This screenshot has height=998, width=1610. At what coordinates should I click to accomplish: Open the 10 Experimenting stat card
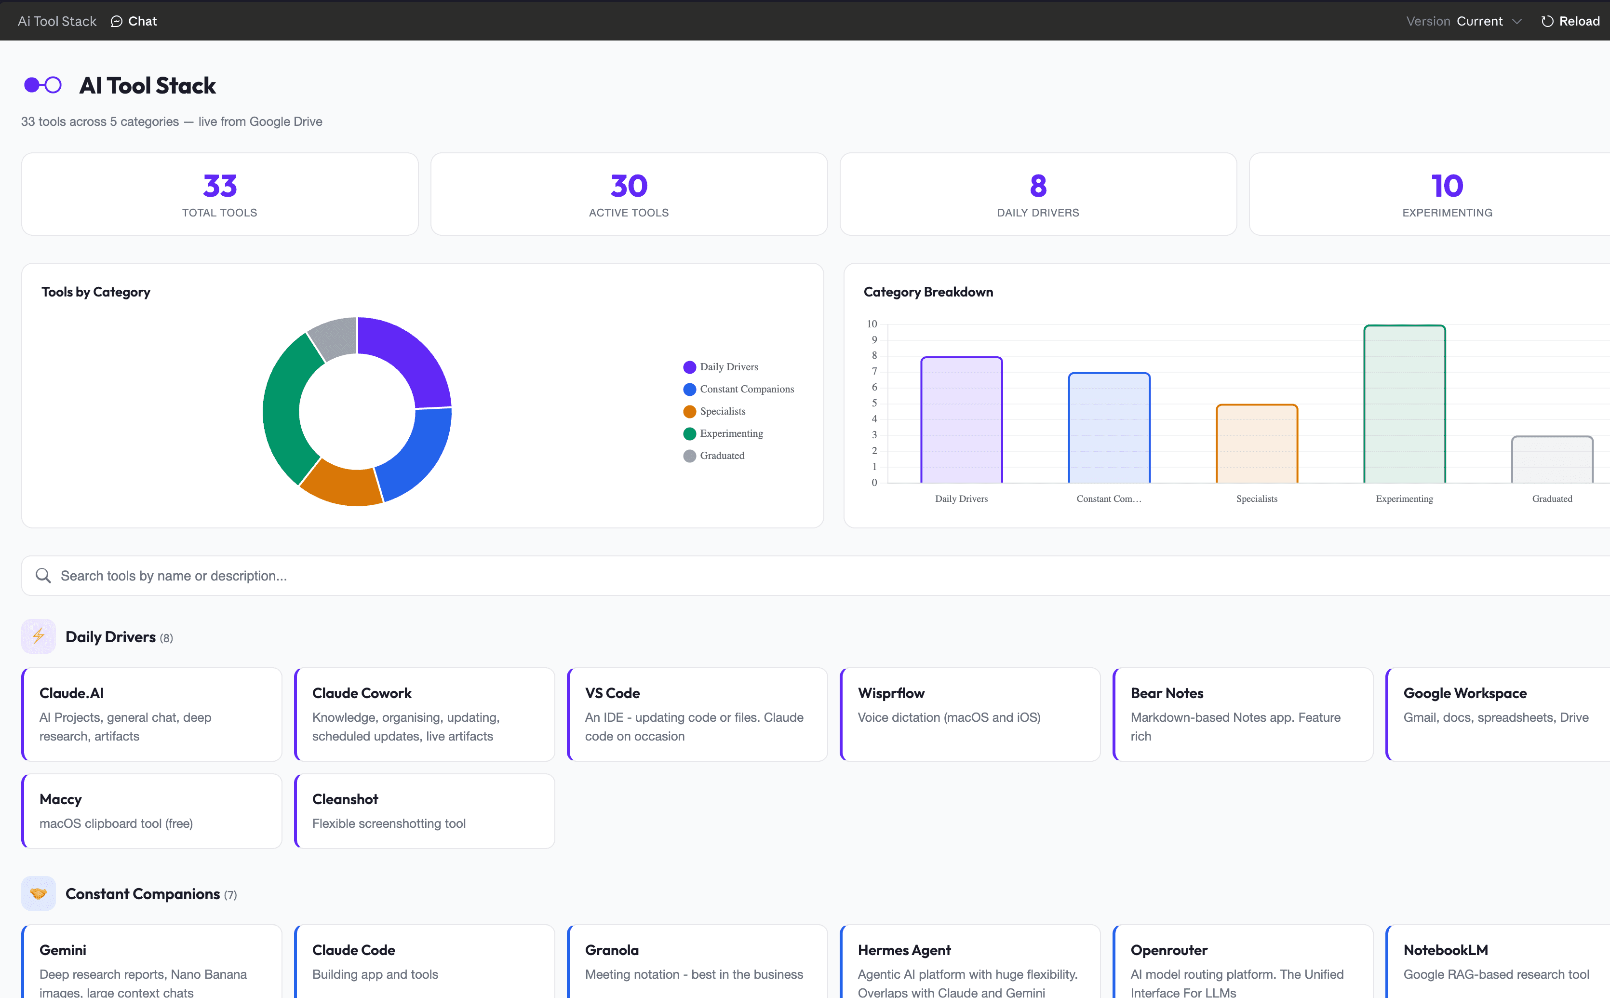(x=1429, y=194)
